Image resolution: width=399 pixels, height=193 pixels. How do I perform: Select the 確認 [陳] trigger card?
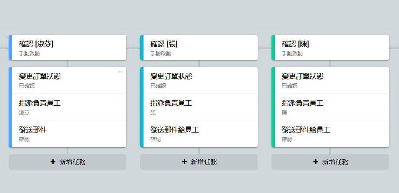click(x=331, y=47)
